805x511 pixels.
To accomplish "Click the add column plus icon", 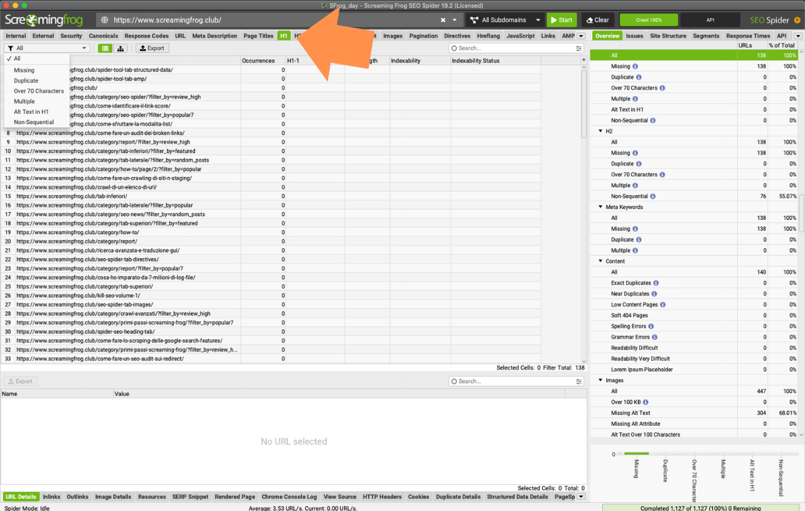I will pyautogui.click(x=583, y=60).
